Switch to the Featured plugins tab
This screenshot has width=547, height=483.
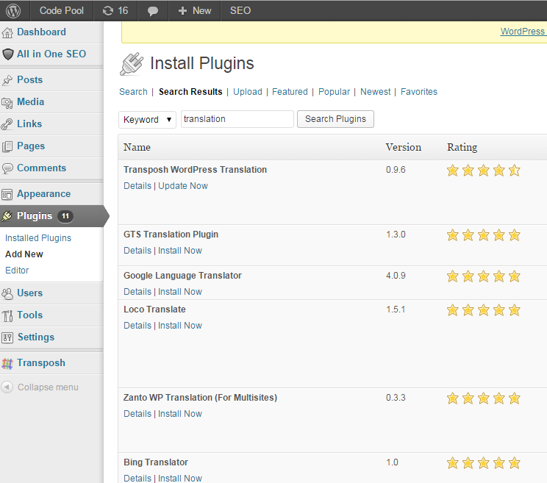click(x=290, y=92)
